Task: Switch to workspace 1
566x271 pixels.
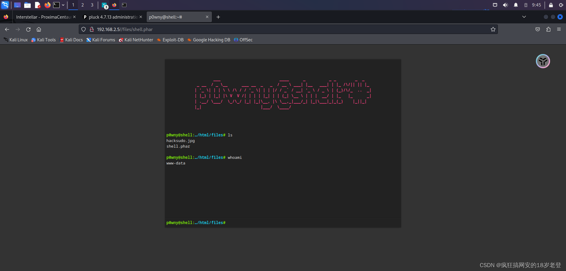Action: (x=73, y=5)
